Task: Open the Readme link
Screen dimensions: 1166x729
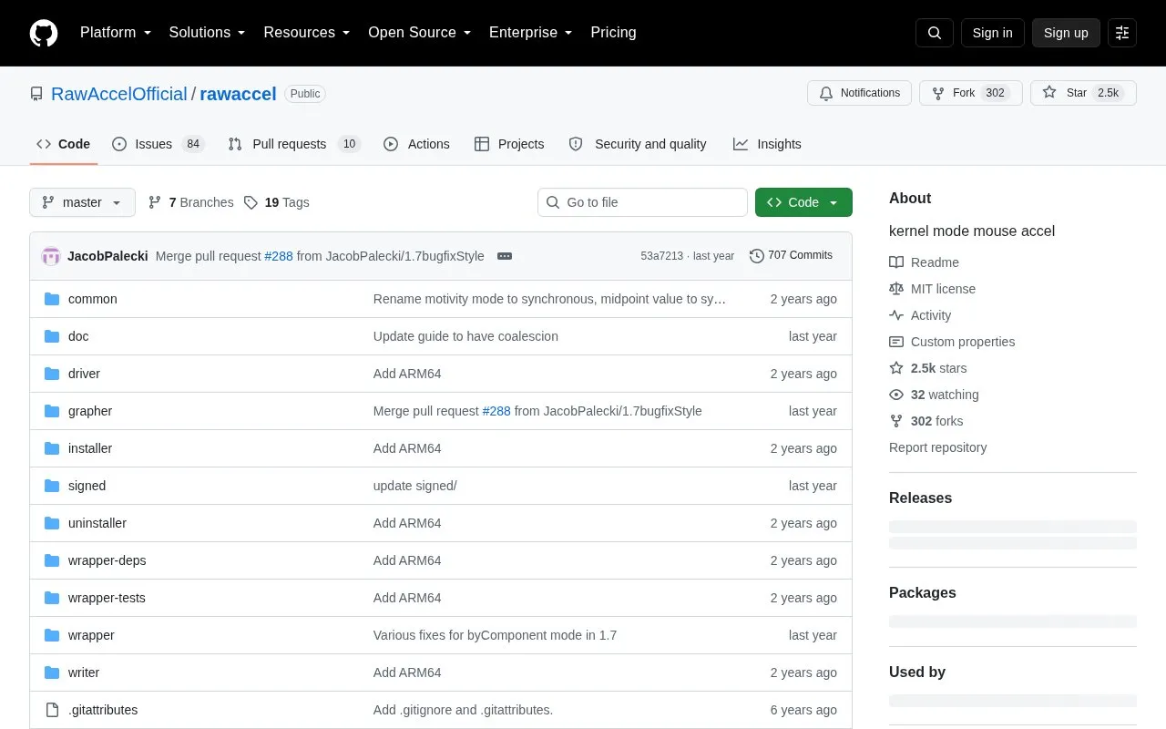Action: point(924,262)
